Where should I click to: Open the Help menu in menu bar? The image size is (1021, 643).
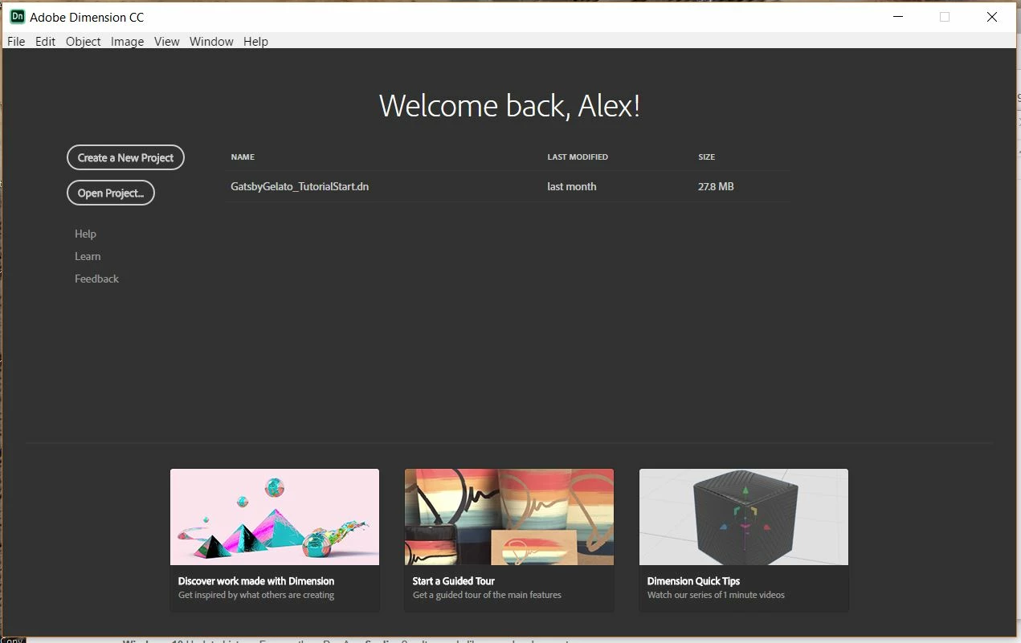click(255, 42)
